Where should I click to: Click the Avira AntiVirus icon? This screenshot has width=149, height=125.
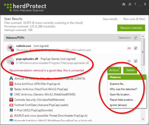11,84
